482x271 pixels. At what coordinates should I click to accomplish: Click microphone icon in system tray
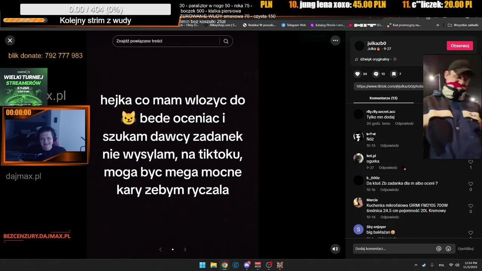click(x=432, y=265)
